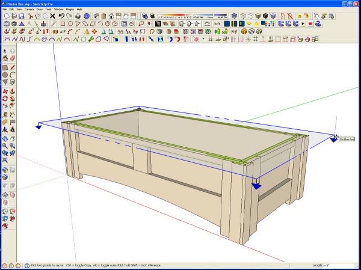Switch to the Shaded with Textures style cube
This screenshot has width=361, height=270.
point(265,16)
